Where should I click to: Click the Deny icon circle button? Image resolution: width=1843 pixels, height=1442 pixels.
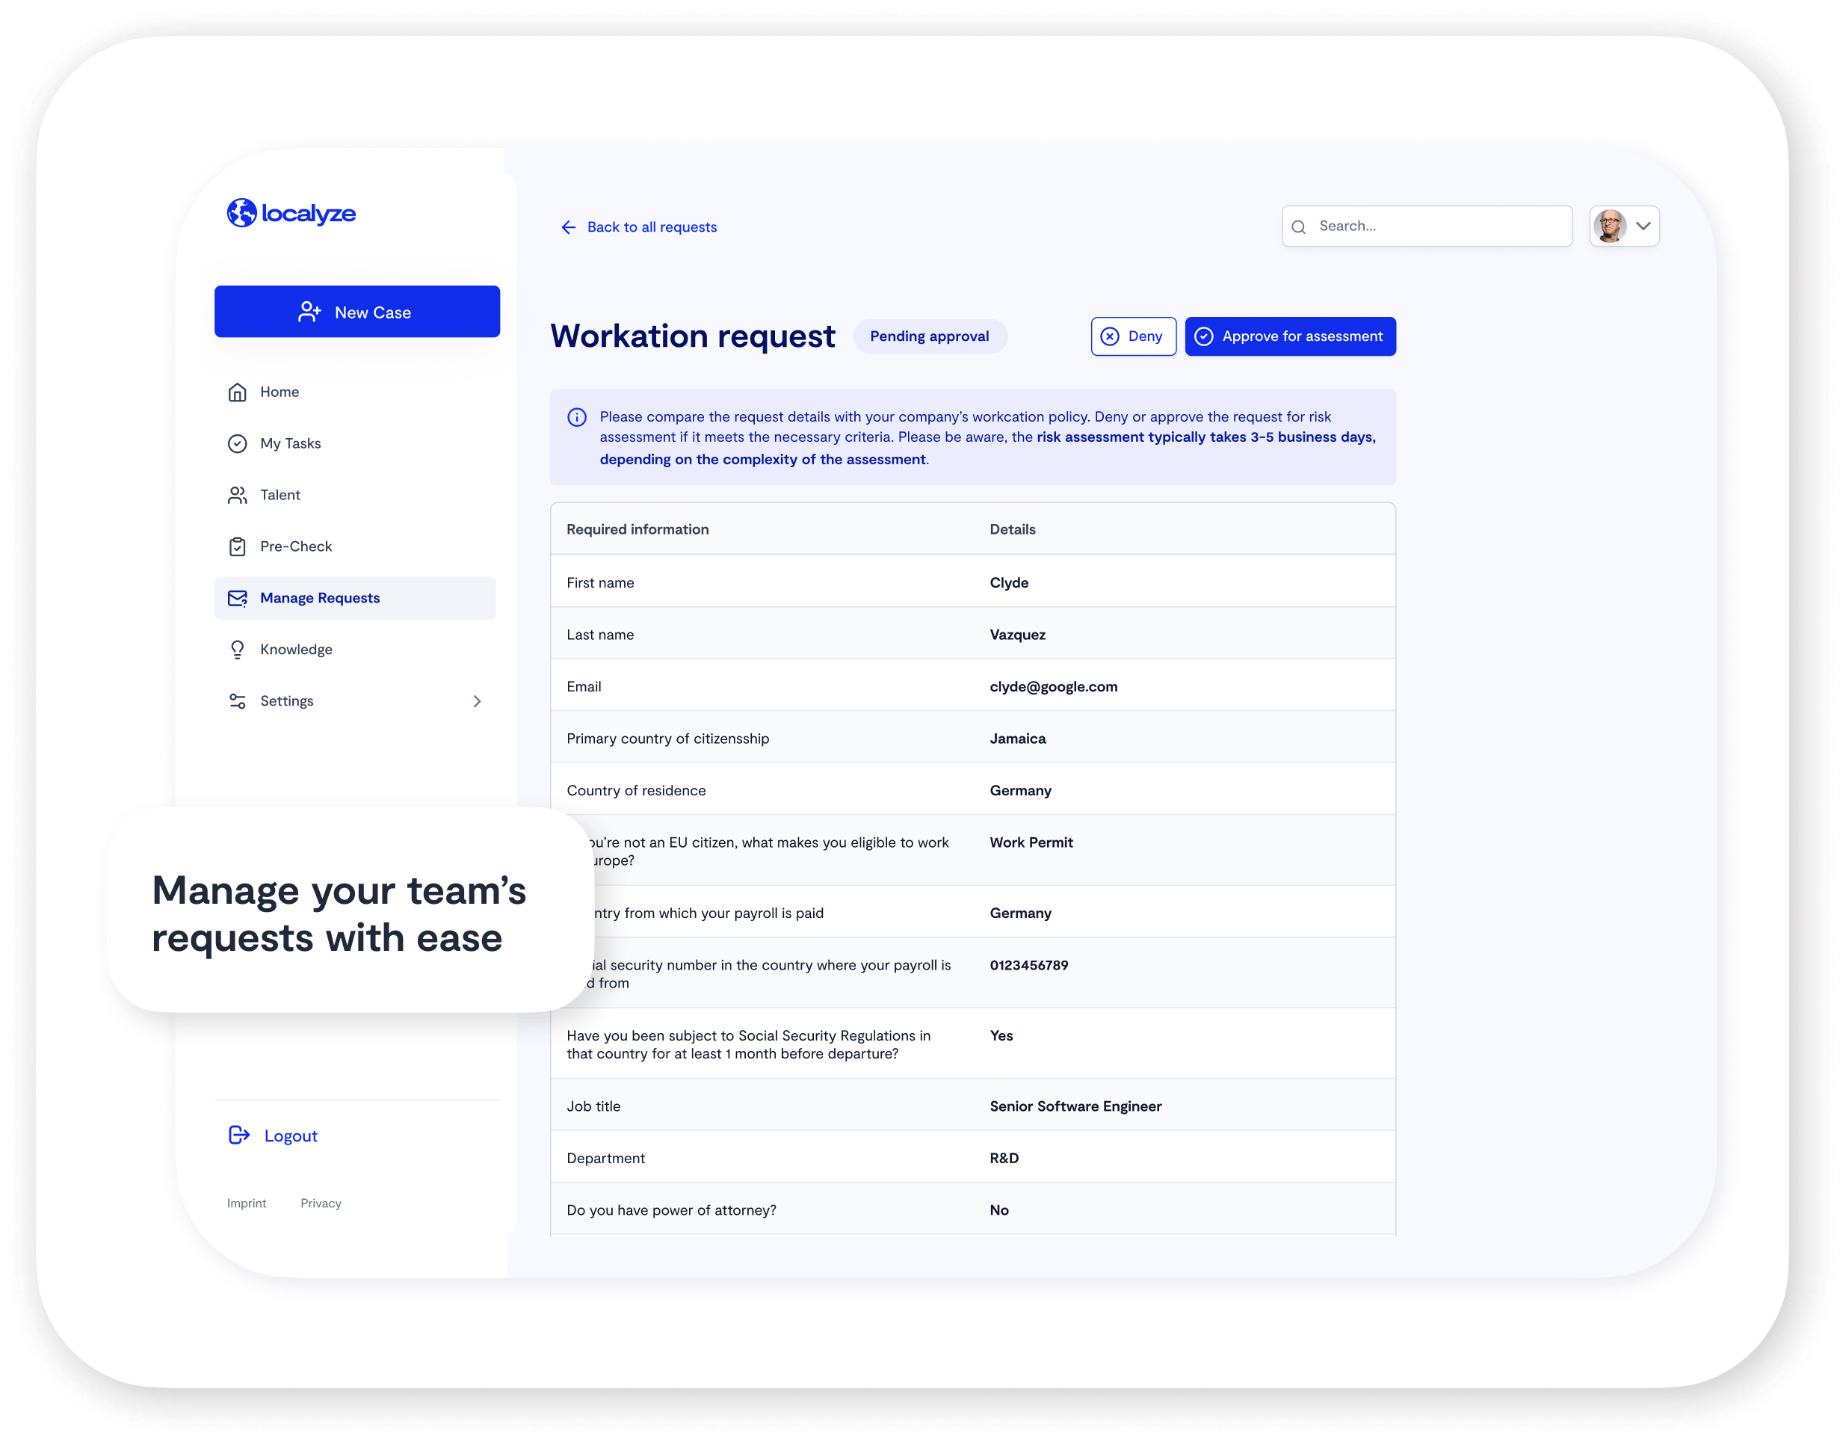(1113, 335)
